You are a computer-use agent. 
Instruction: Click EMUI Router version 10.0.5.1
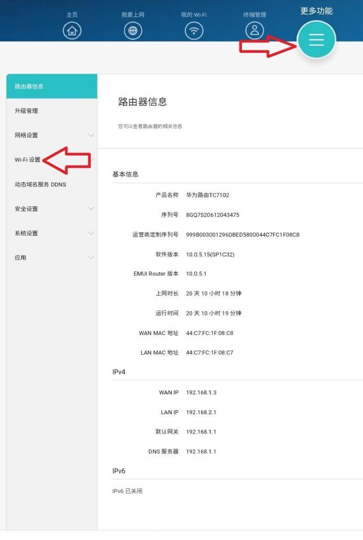pyautogui.click(x=196, y=274)
